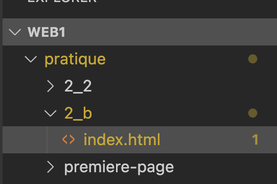Click the indent guide line left of index.html
Screen dimensions: 277x184
[x=47, y=140]
